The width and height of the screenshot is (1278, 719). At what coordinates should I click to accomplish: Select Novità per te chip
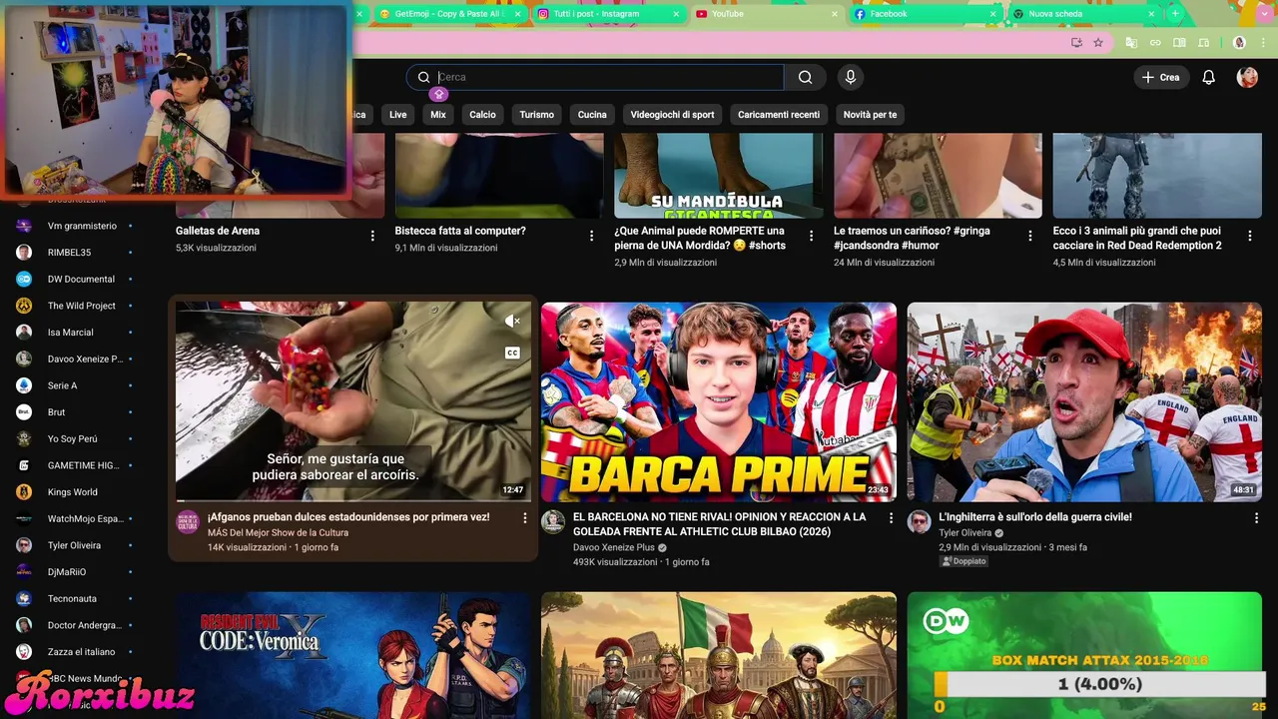click(x=870, y=115)
